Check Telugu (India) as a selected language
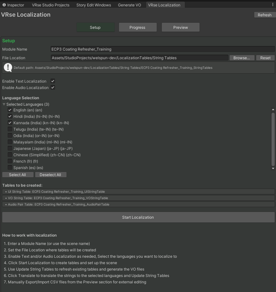 coord(10,129)
